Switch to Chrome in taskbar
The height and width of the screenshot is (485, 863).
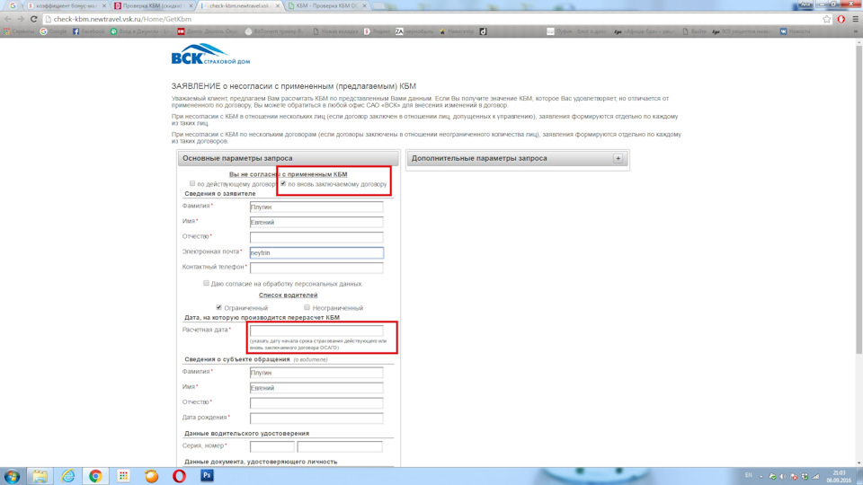96,476
